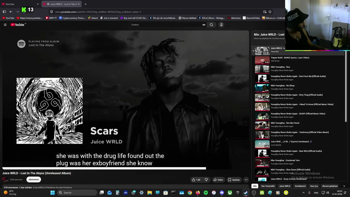Focus the Zoeken search field
The height and width of the screenshot is (197, 350).
[x=165, y=25]
